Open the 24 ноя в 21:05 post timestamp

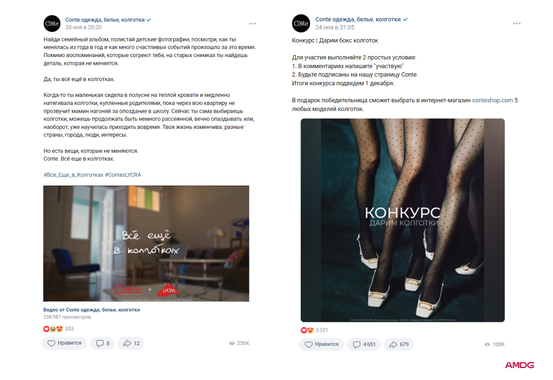coord(335,28)
